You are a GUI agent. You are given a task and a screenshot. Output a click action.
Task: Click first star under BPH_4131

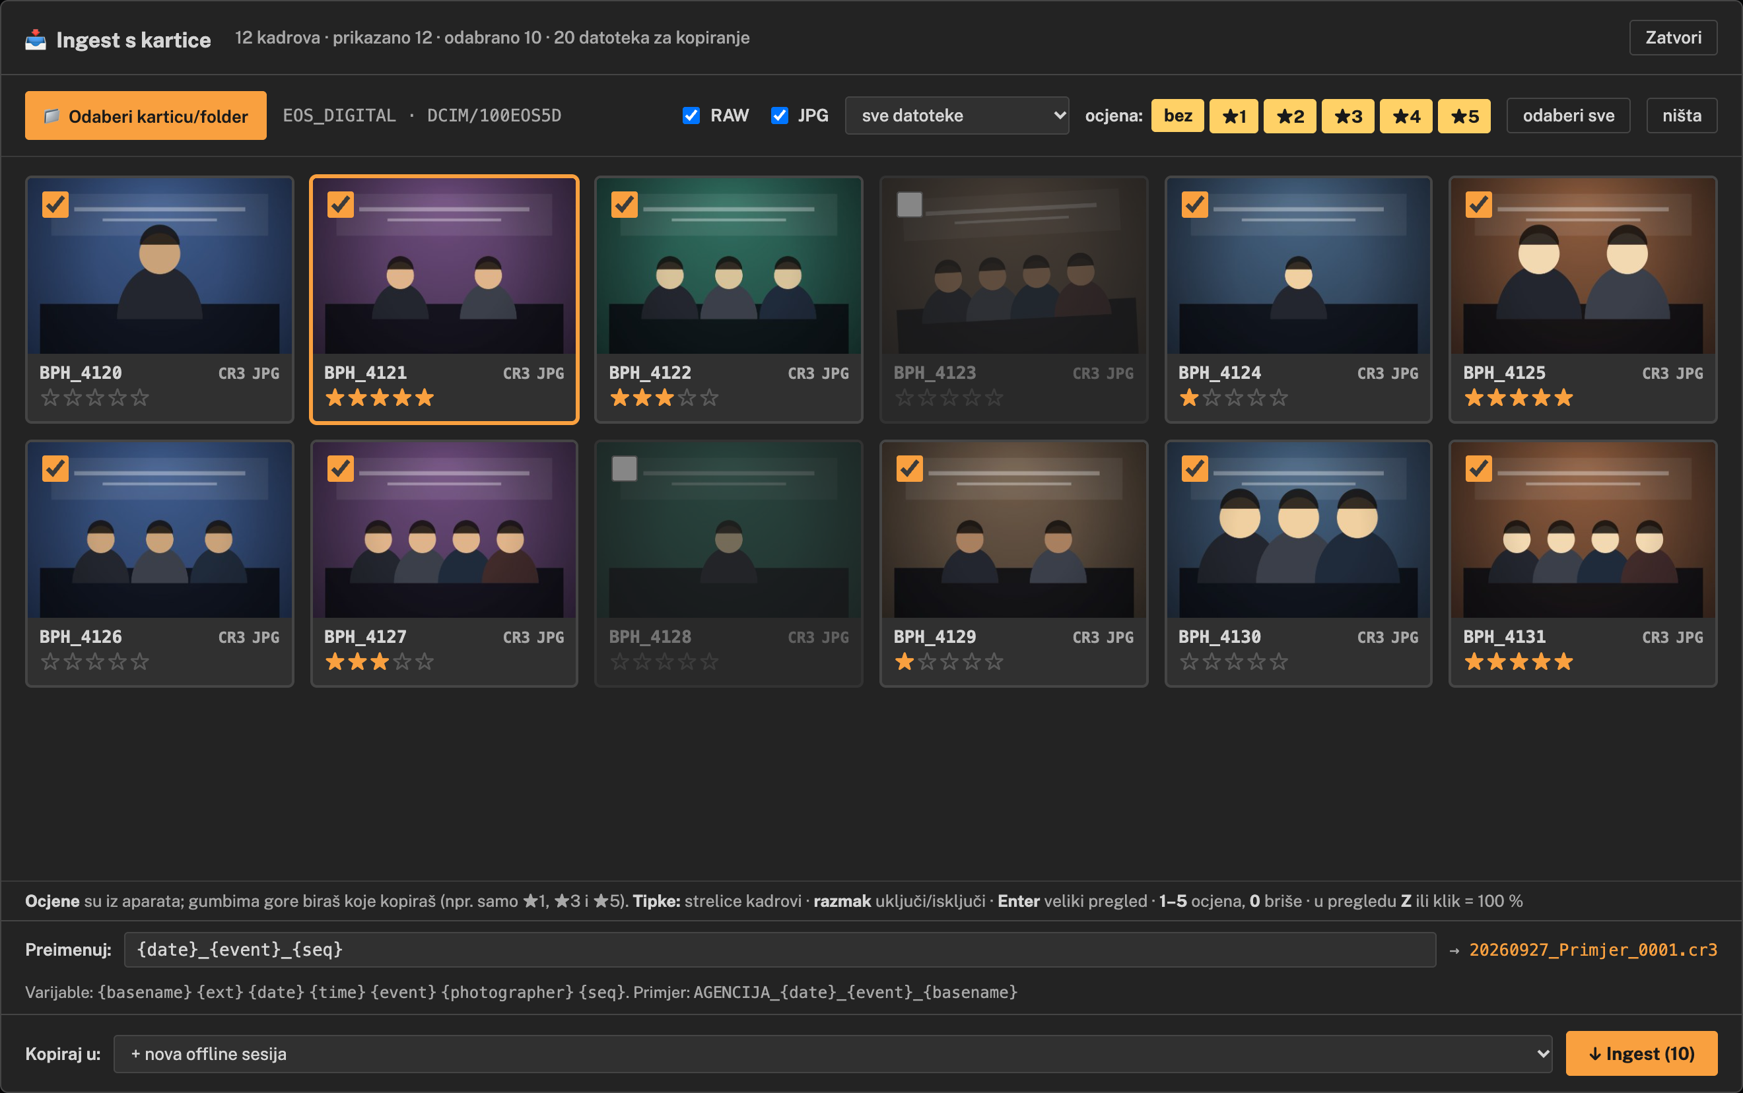point(1474,661)
